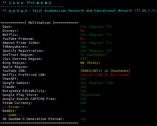Screen dimensions: 157x126
Task: Click the 'Wikipedia Editability:' label
Action: [x=24, y=91]
